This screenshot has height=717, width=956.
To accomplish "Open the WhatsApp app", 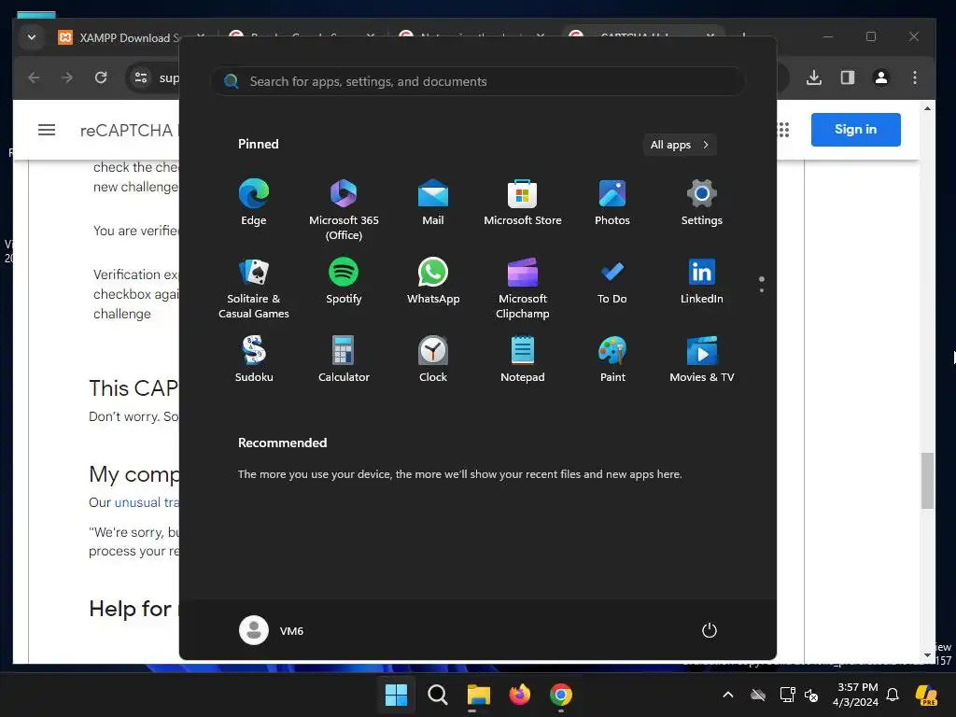I will pyautogui.click(x=433, y=282).
